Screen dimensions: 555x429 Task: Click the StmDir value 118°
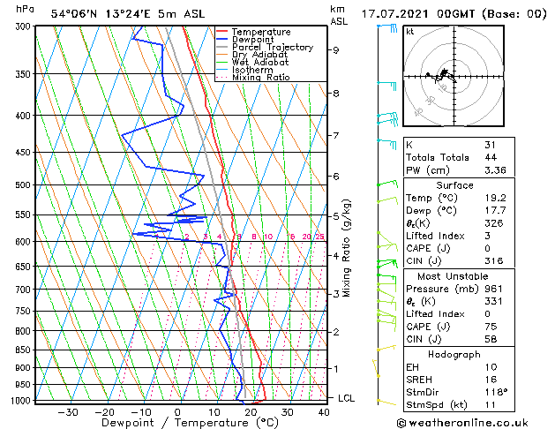(x=496, y=393)
